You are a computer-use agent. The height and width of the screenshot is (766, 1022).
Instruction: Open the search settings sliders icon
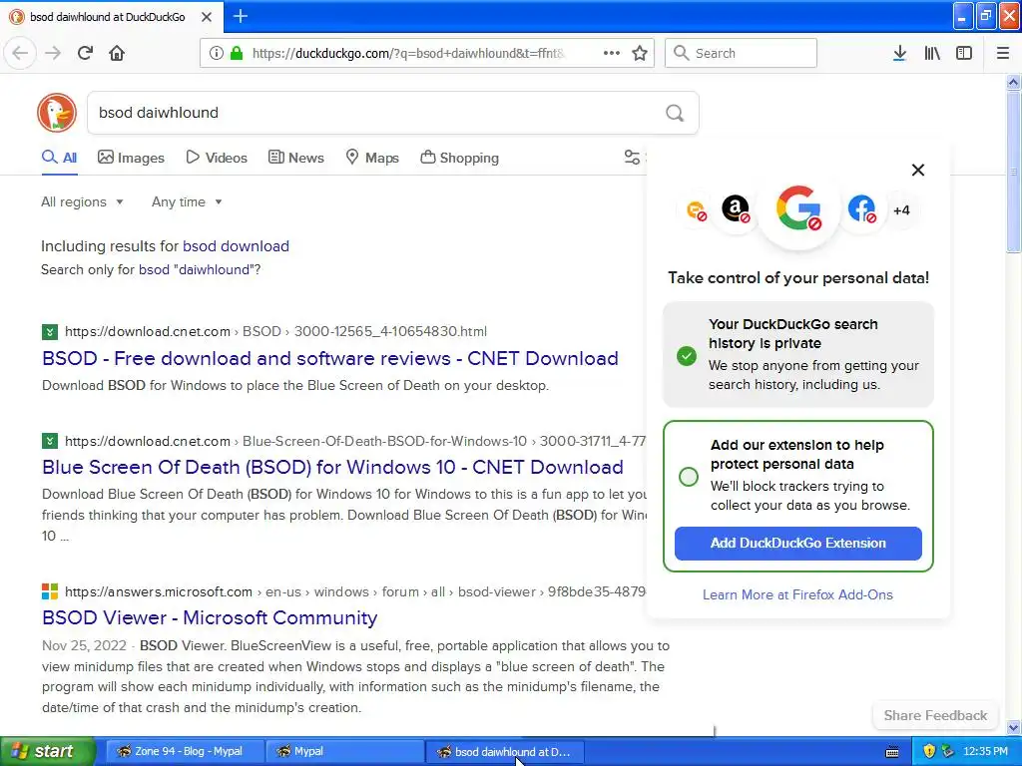click(x=632, y=157)
